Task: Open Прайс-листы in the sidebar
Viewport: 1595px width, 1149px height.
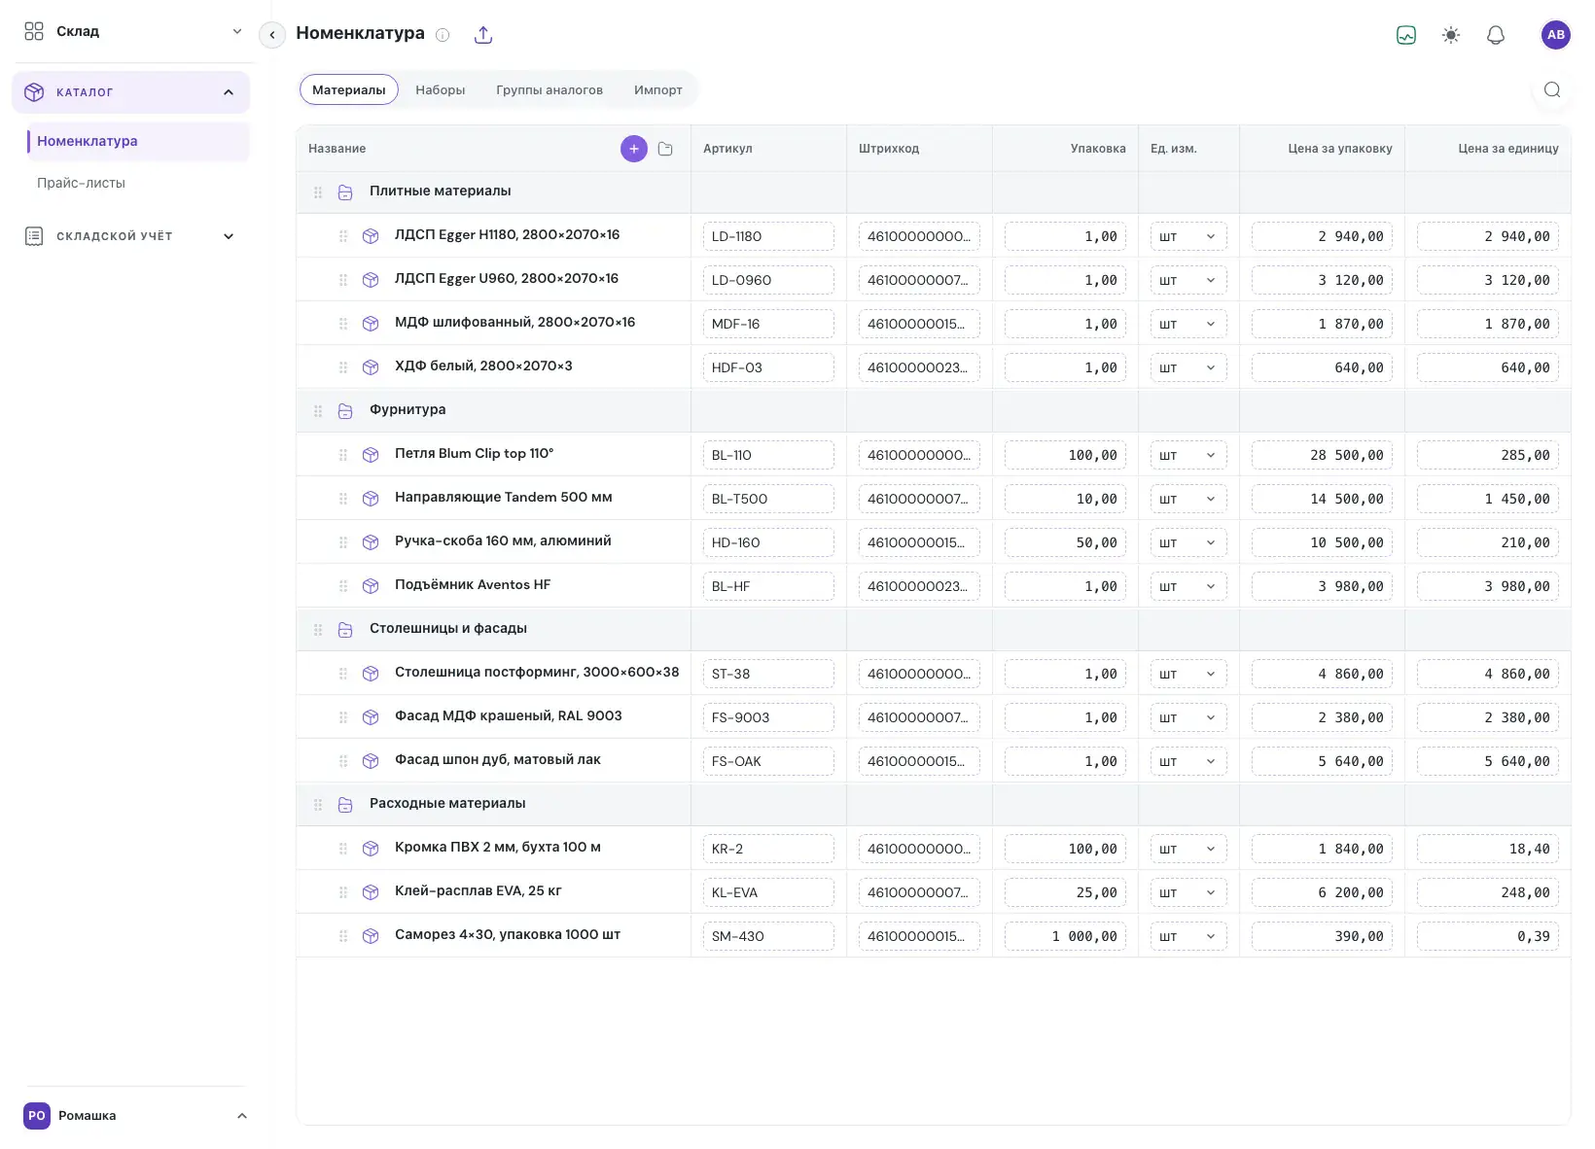Action: click(82, 183)
